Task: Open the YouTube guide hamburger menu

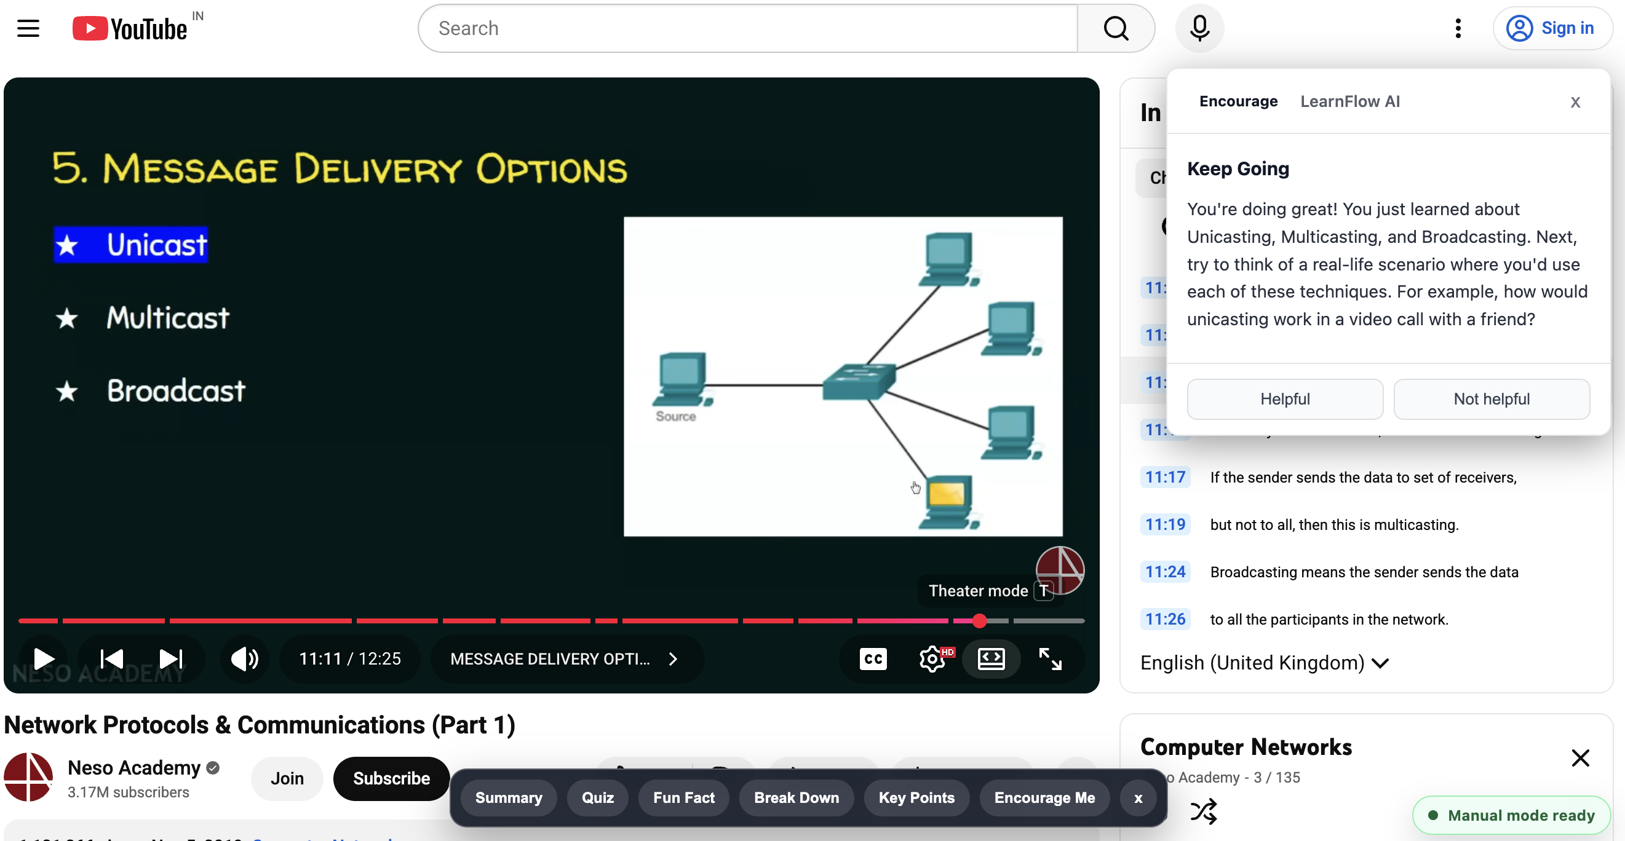Action: click(28, 28)
